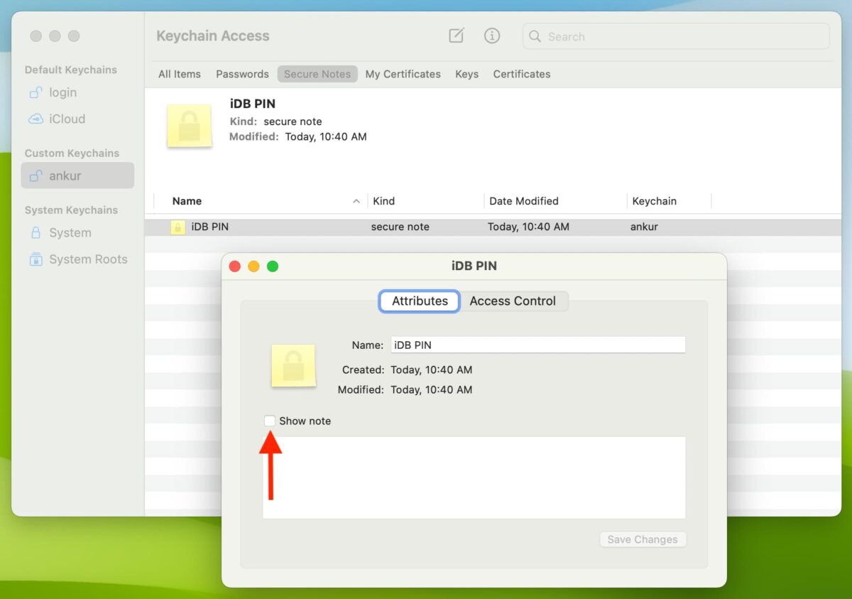Switch to All Items category

tap(180, 74)
